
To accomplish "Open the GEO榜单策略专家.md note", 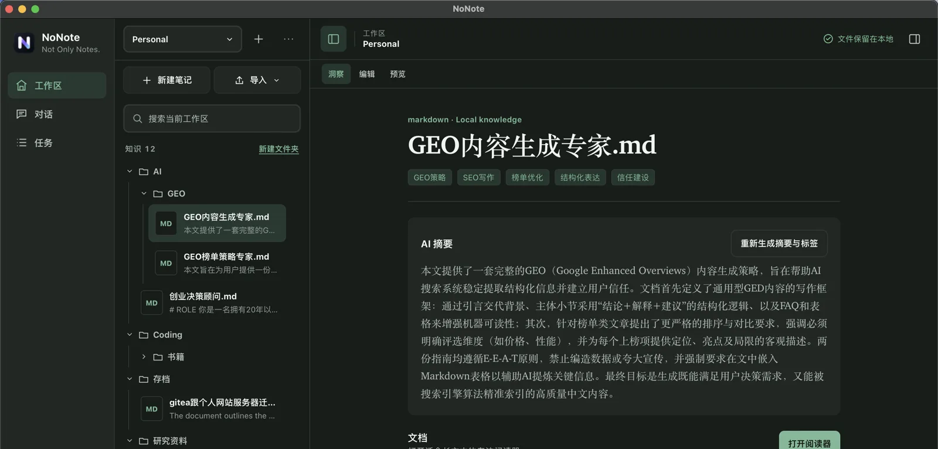I will coord(217,263).
